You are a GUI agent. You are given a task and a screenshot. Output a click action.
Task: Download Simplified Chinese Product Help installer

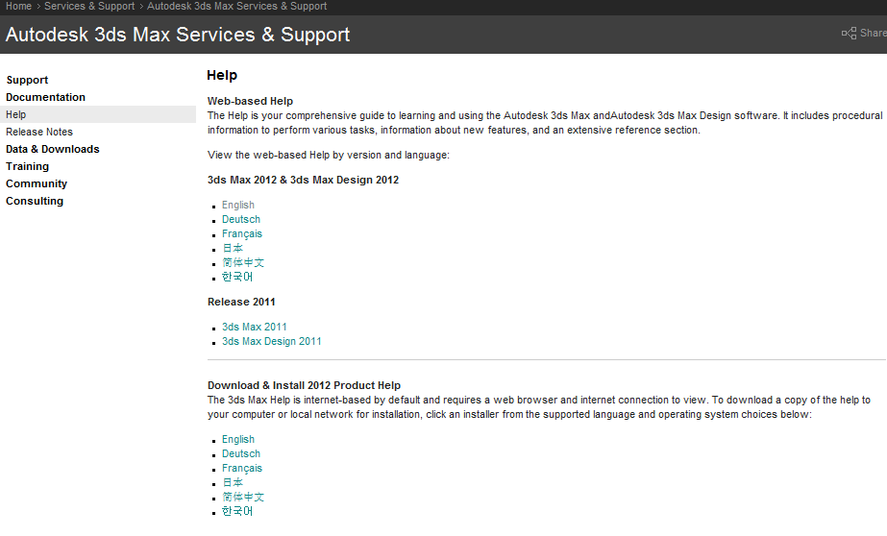tap(243, 497)
